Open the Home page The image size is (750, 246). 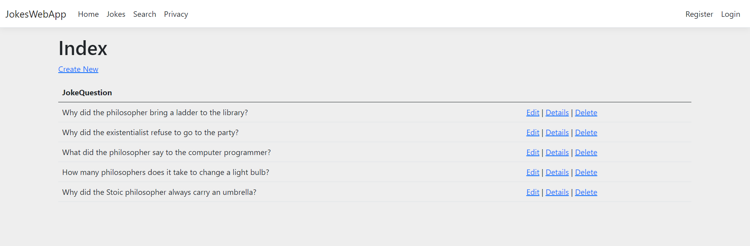click(x=88, y=14)
